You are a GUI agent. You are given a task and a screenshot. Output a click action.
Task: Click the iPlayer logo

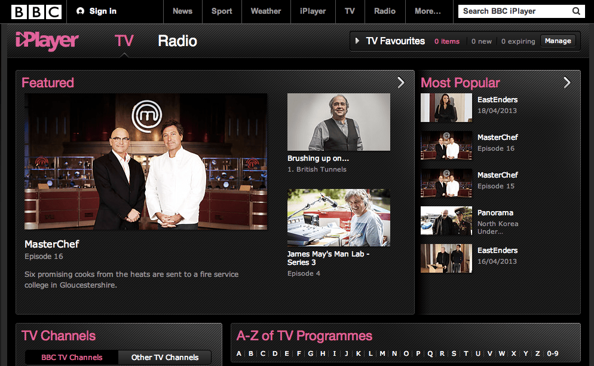coord(47,41)
